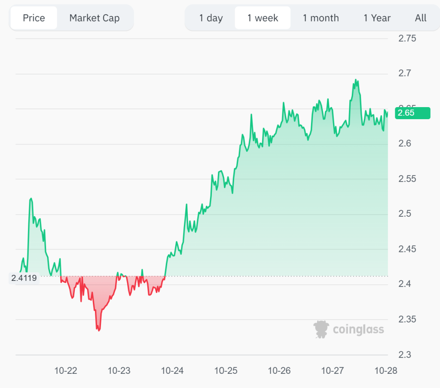The width and height of the screenshot is (440, 388).
Task: Click the 2.4119 baseline price label
Action: pos(24,278)
